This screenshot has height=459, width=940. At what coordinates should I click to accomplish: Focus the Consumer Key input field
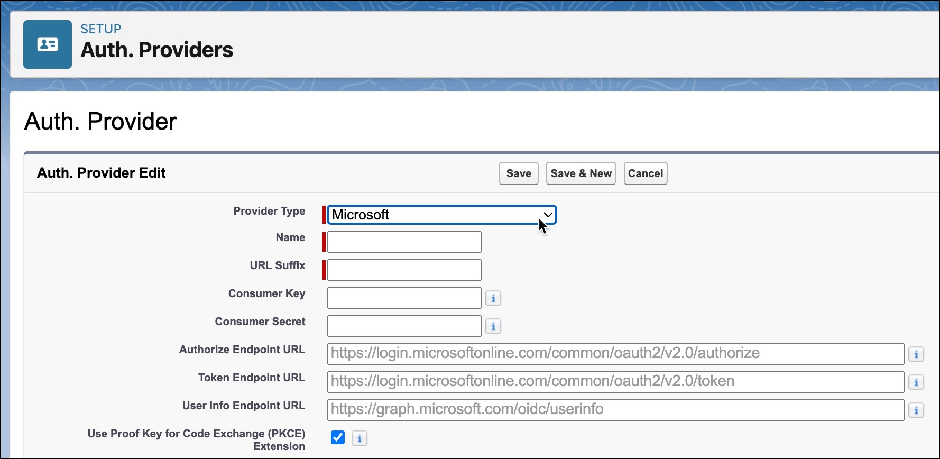click(x=404, y=298)
